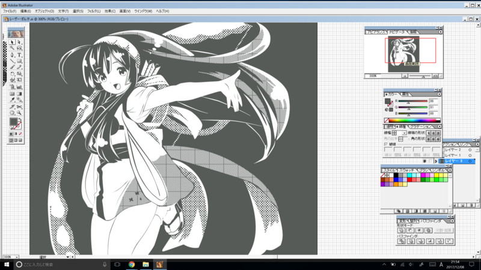Viewport: 481px width, 270px height.
Task: Select the black arrow Selection tool
Action: coord(12,42)
